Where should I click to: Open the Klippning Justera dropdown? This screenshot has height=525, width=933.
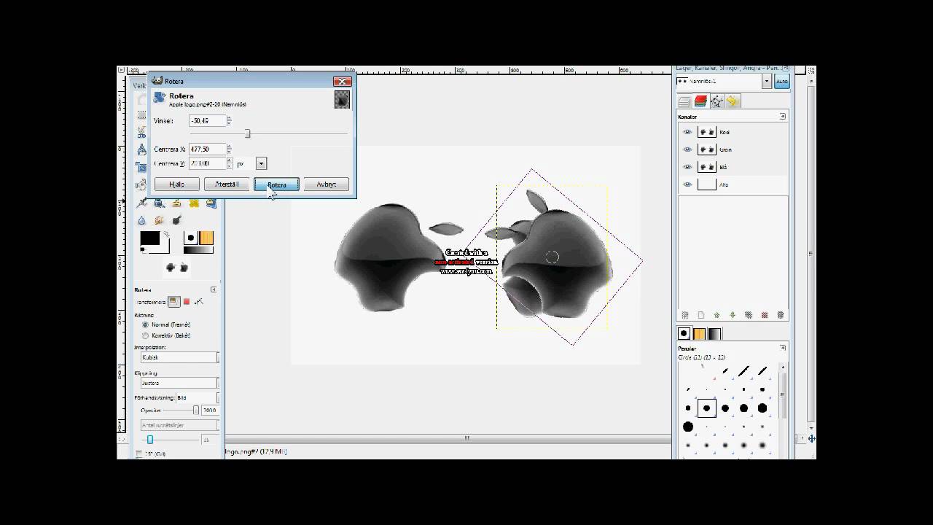point(179,383)
